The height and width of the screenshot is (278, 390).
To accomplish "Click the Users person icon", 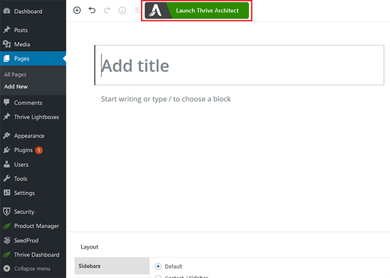I will pos(7,164).
